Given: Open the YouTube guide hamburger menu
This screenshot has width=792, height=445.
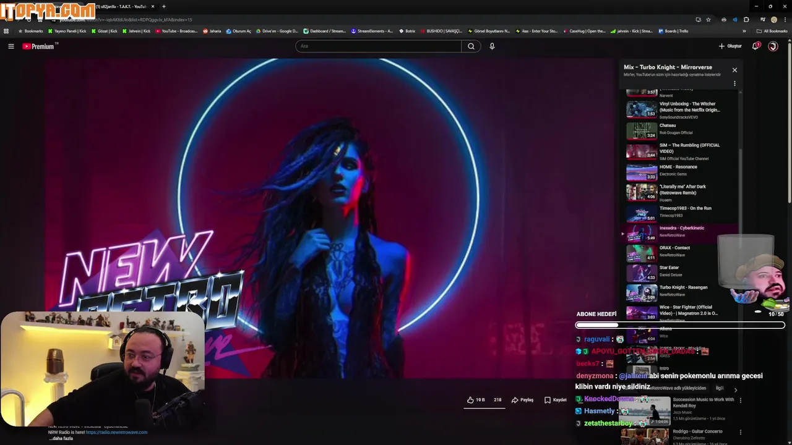Looking at the screenshot, I should [x=11, y=46].
